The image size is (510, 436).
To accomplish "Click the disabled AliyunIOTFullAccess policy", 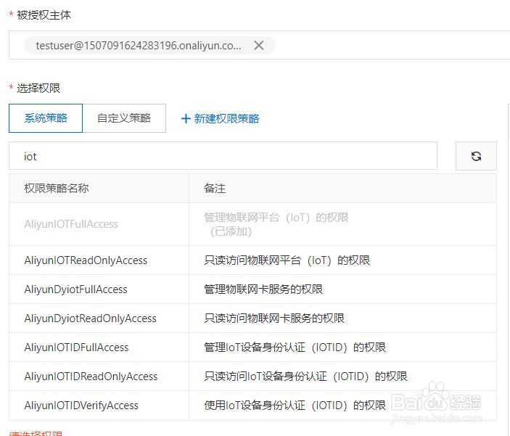I will tap(71, 224).
